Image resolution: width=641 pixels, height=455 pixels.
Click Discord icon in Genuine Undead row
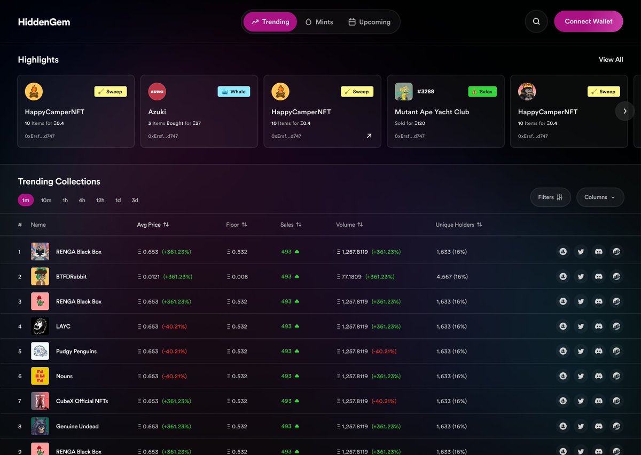point(599,426)
